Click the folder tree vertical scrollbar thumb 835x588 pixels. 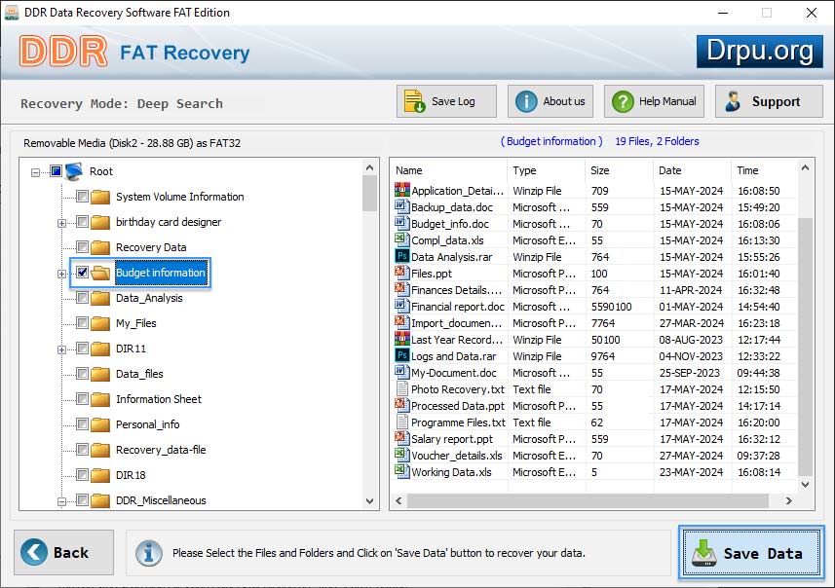369,193
